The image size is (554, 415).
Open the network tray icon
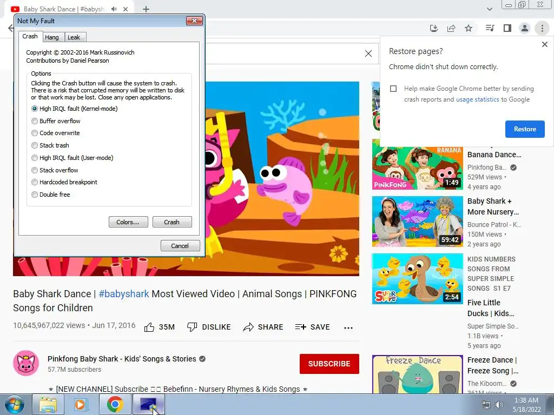[x=486, y=405]
